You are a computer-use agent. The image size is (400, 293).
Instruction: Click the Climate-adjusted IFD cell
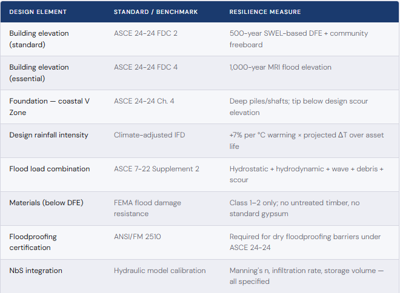tap(149, 135)
